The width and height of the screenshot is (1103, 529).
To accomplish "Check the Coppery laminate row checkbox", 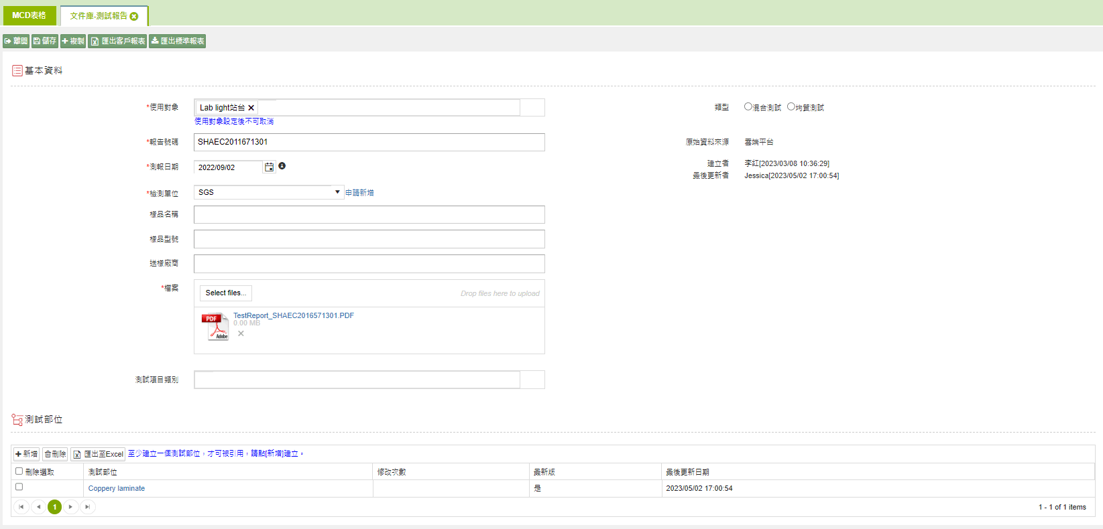I will pyautogui.click(x=19, y=487).
